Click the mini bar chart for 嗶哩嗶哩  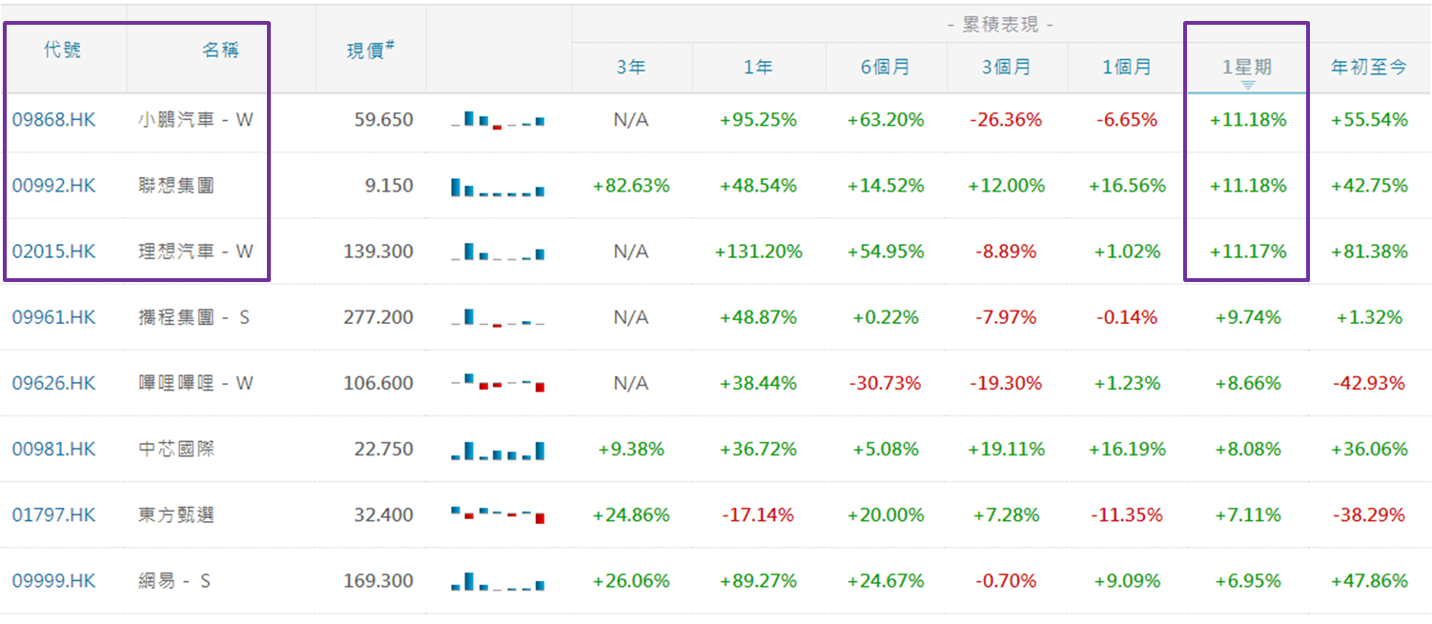(x=498, y=383)
